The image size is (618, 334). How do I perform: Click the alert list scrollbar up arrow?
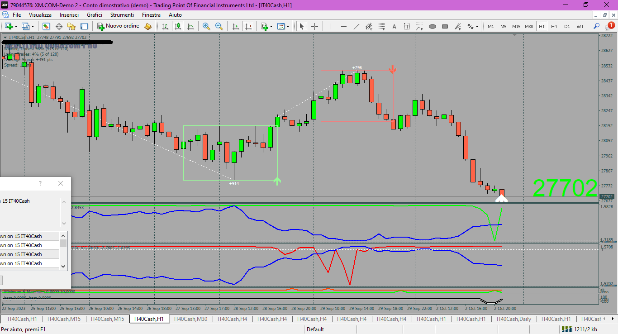[x=63, y=235]
